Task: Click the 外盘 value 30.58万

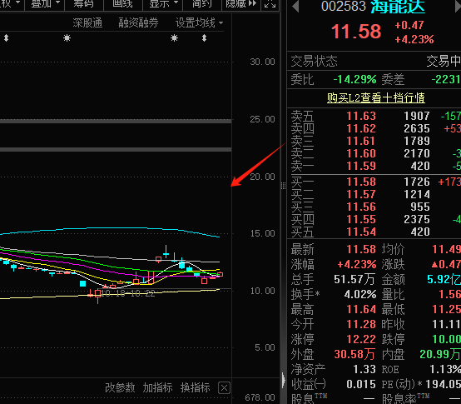Action: pyautogui.click(x=354, y=354)
